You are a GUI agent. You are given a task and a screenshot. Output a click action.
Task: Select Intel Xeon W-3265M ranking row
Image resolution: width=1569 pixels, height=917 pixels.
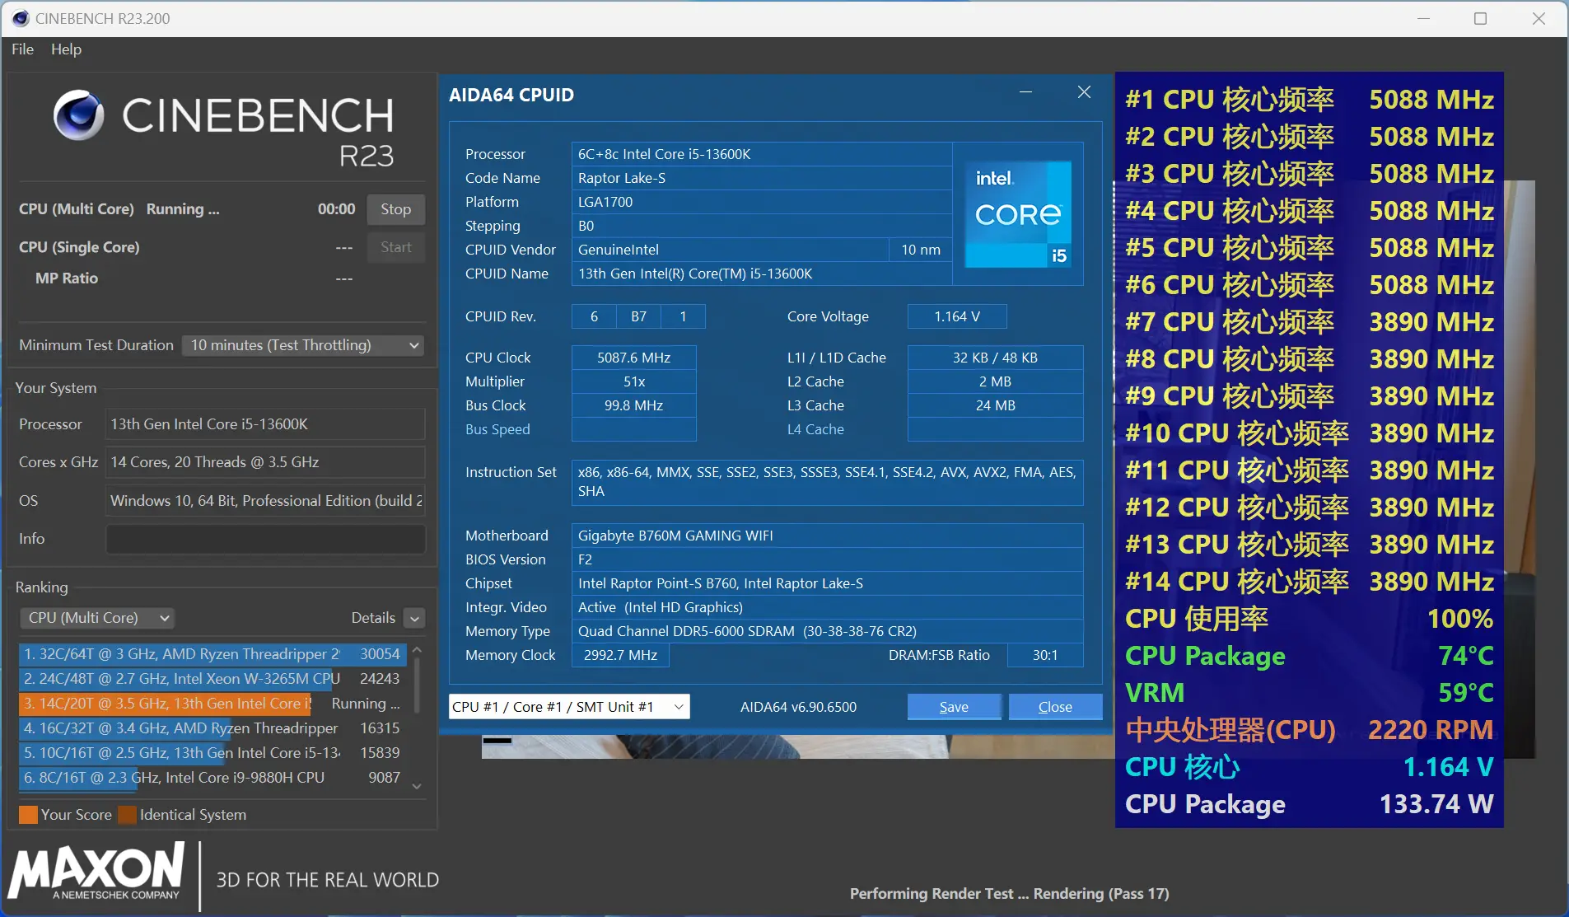pos(212,679)
